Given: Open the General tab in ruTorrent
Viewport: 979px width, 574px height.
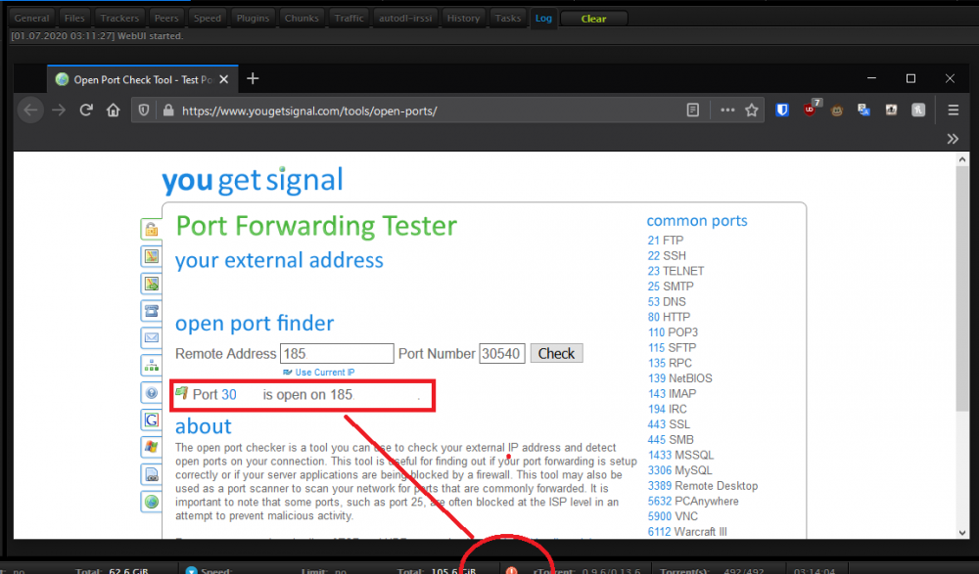Looking at the screenshot, I should (32, 19).
